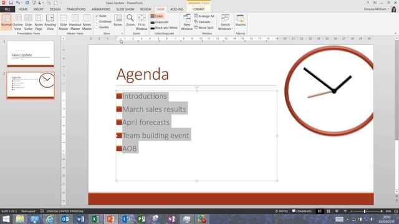
Task: Click the Windows Start button
Action: coord(6,219)
